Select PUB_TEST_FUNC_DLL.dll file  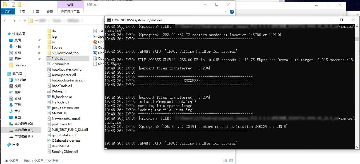click(x=70, y=130)
